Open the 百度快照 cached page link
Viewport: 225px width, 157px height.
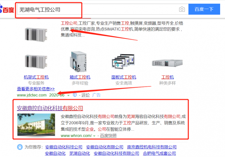(x=108, y=136)
